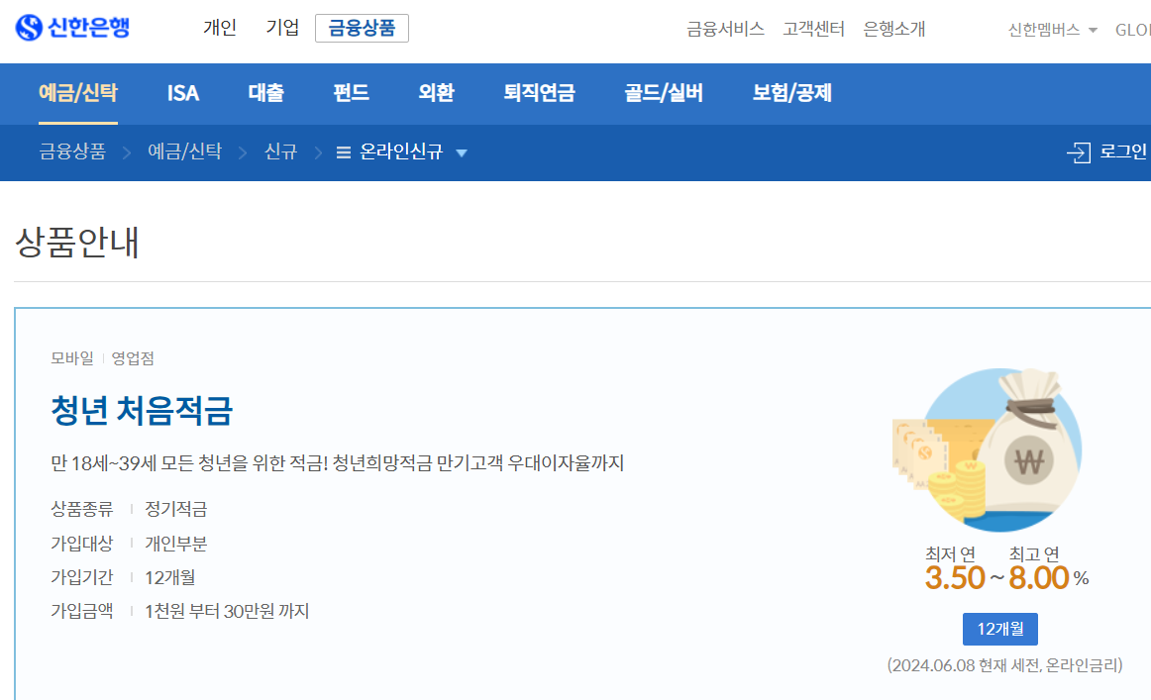Click the 외환 menu entry
Screen dimensions: 1151x700
[x=437, y=93]
